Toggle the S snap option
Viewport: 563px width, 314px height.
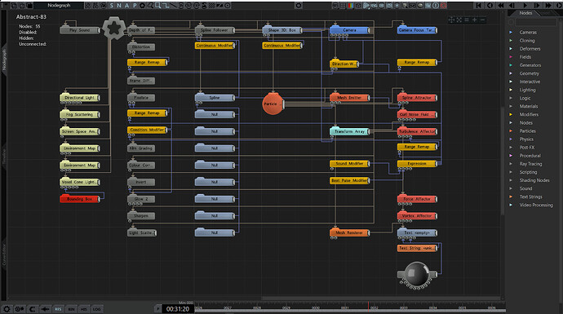(x=112, y=6)
